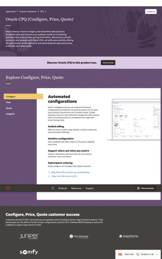Click the laptop configuration screenshot
This screenshot has height=259, width=162.
coord(134,120)
